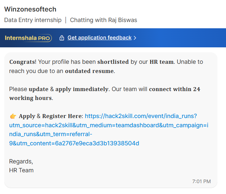The image size is (226, 194).
Task: Click the HR Team signature line
Action: click(x=21, y=170)
